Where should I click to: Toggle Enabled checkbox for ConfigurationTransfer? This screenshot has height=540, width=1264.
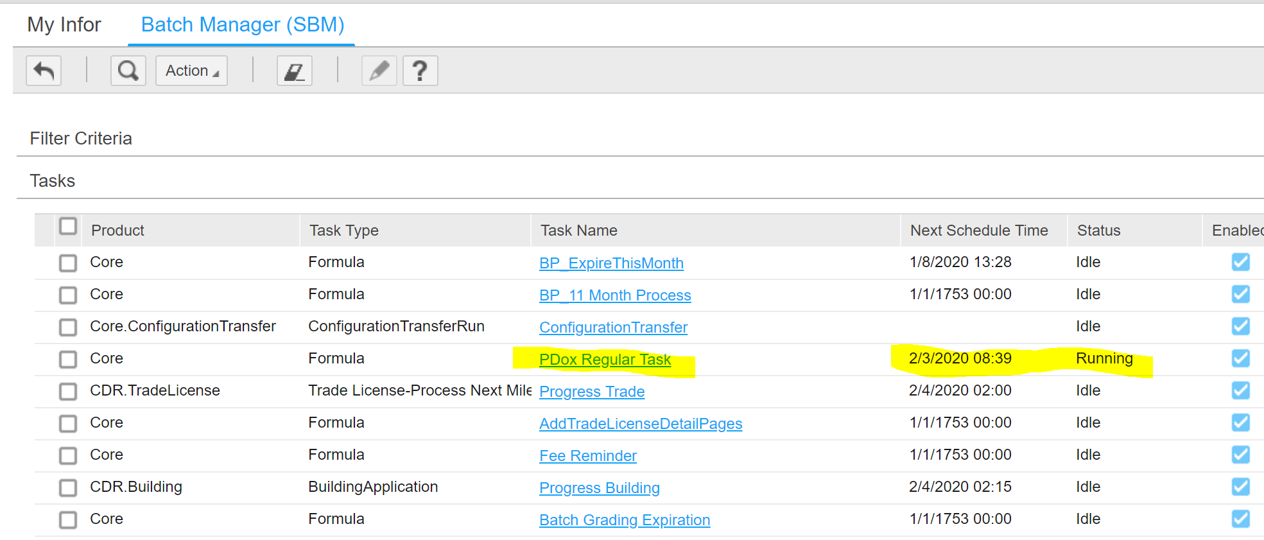pyautogui.click(x=1241, y=326)
